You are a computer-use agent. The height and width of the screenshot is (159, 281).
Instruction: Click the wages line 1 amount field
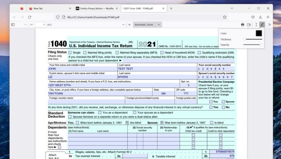coord(222,152)
